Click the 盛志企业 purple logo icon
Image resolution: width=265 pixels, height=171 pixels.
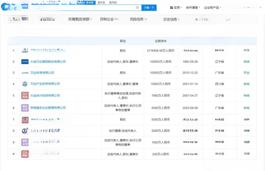(25, 108)
